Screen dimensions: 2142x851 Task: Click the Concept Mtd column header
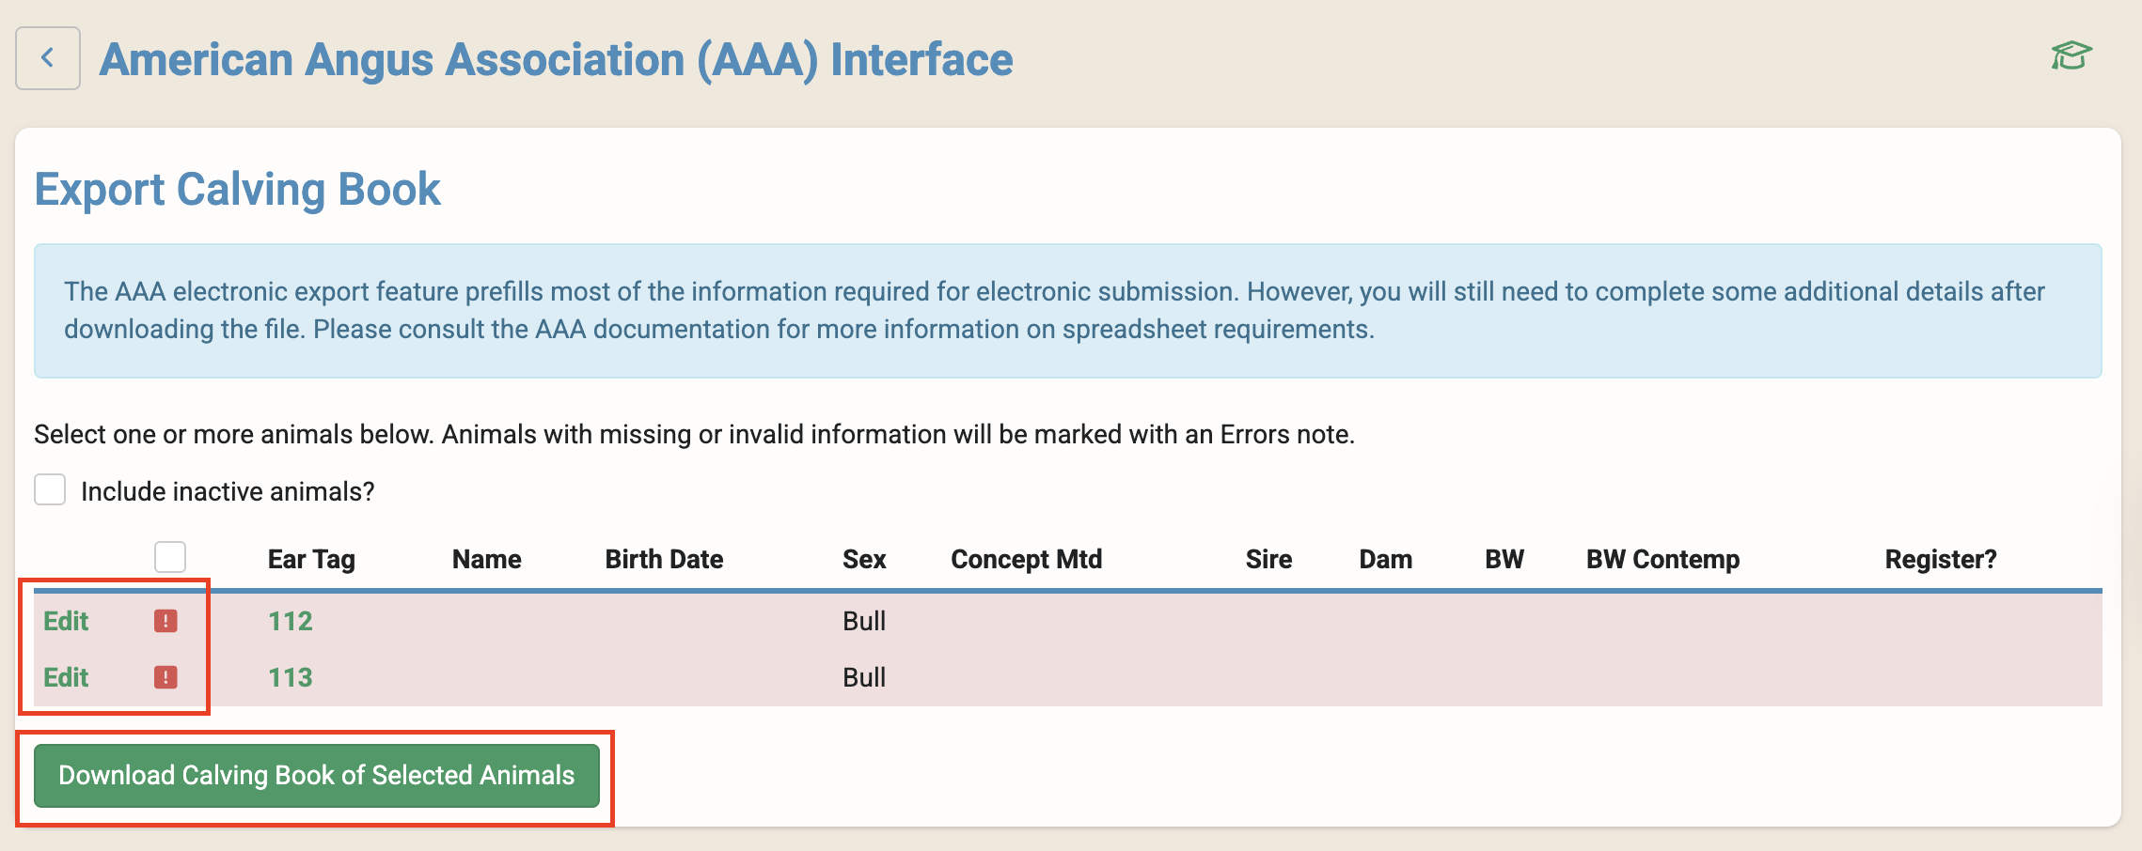(1026, 560)
